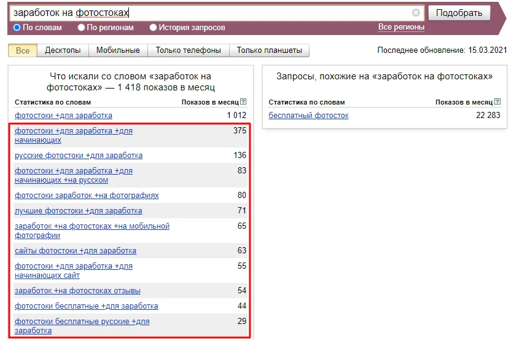Screen dimensions: 514x340
Task: Open 'фотостоки +для заработка +для начинающих сайт' link
Action: tap(74, 271)
